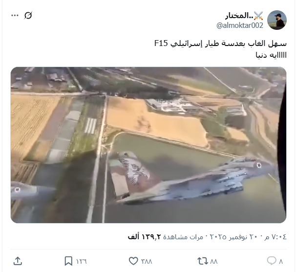This screenshot has height=272, width=296.
Task: Click the tweet text mentioning F15
Action: (220, 44)
